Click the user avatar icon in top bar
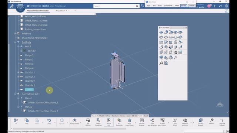This screenshot has height=133, width=237. (209, 6)
